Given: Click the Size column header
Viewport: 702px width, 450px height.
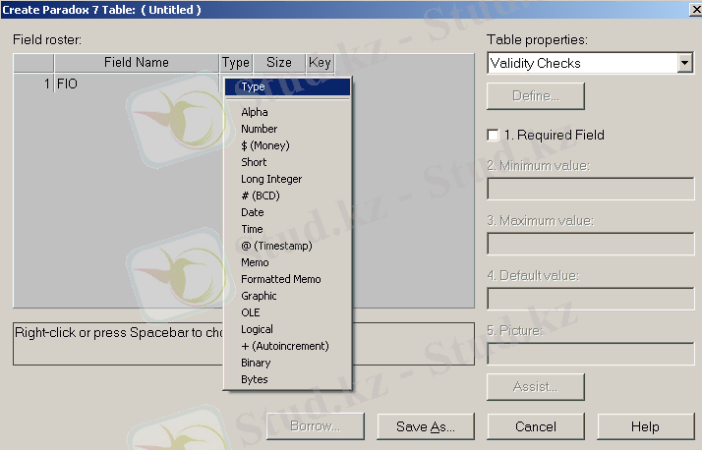Looking at the screenshot, I should point(279,63).
